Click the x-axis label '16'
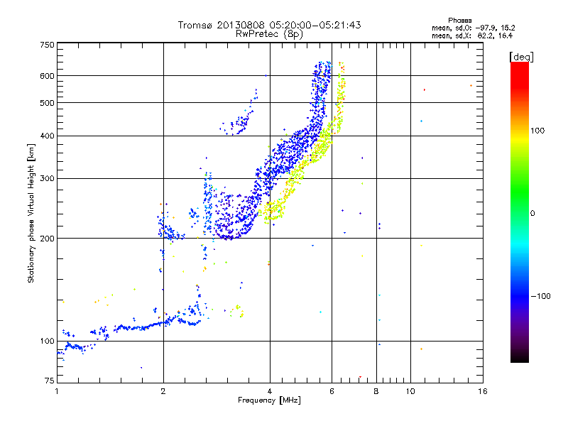The height and width of the screenshot is (426, 568). coord(483,391)
